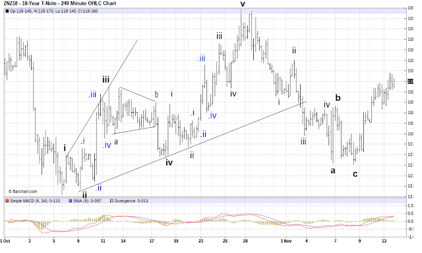
Task: Click the 17 date axis label
Action: 152,241
